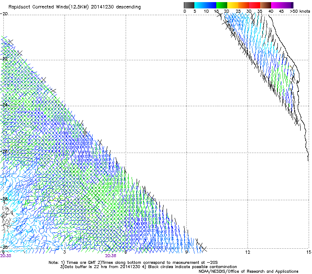Click the '-28' latitude axis label
This screenshot has width=312, height=274.
coord(4,199)
